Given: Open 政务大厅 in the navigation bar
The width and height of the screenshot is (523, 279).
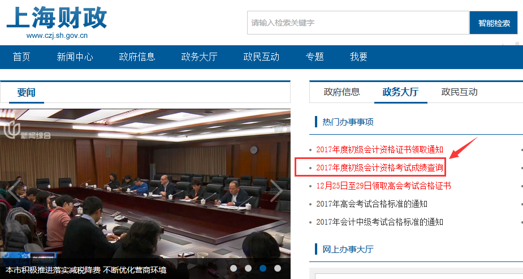Looking at the screenshot, I should (199, 57).
